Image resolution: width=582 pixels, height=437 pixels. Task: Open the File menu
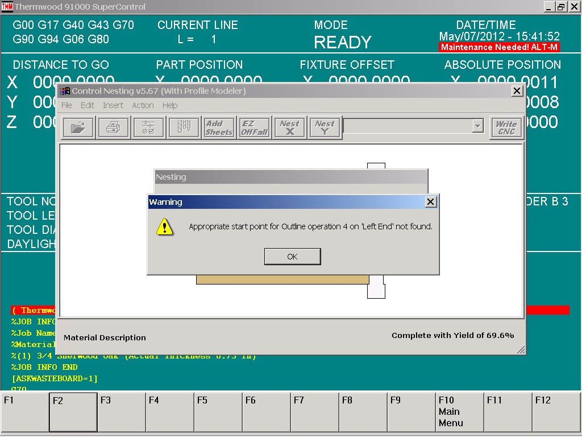(x=66, y=105)
